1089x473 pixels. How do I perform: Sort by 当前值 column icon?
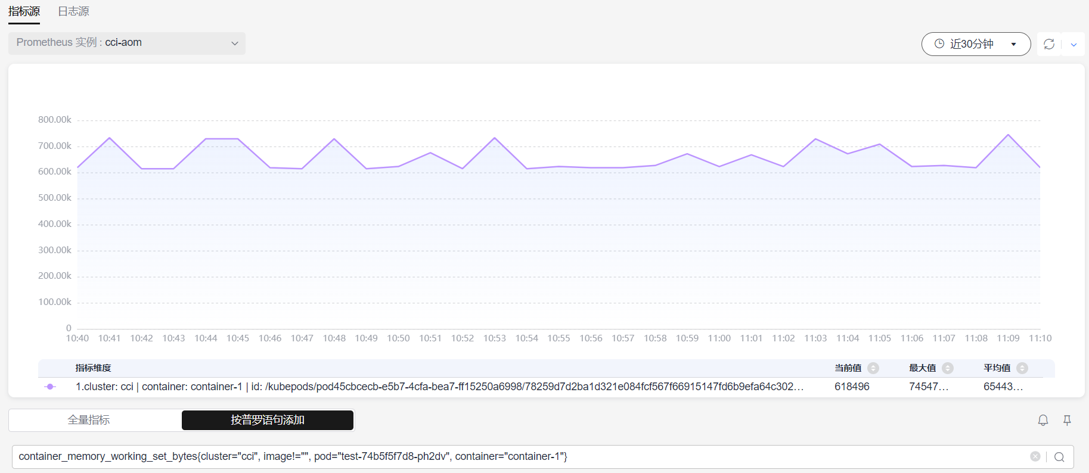[873, 368]
